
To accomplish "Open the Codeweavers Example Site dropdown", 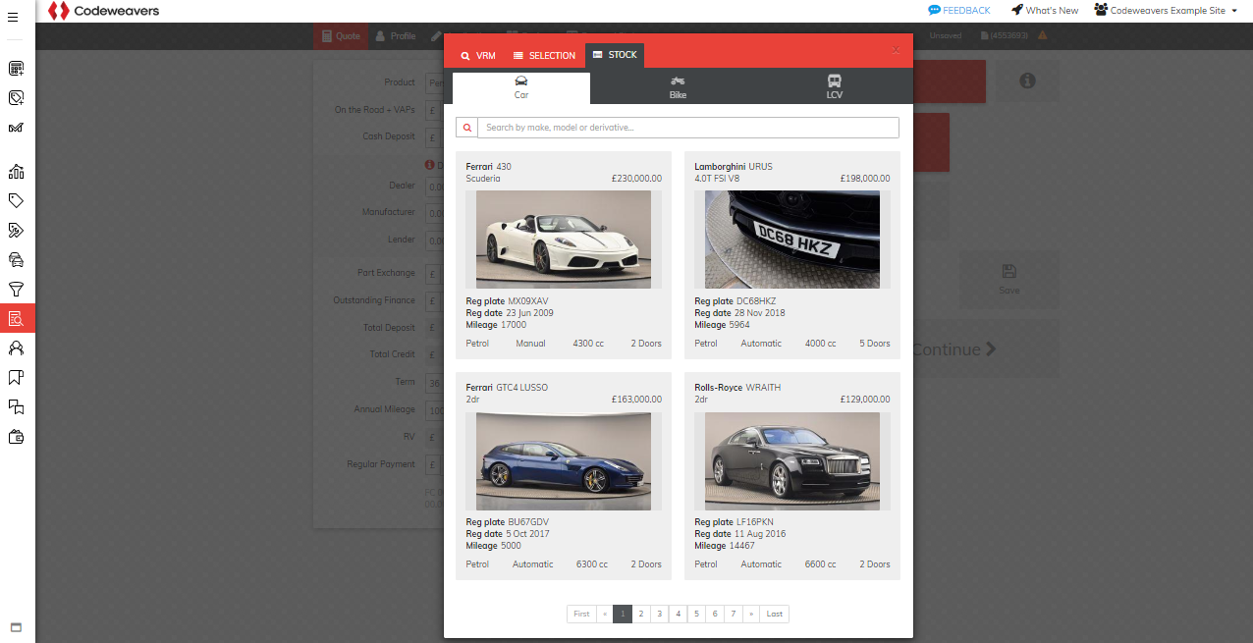I will pos(1165,10).
